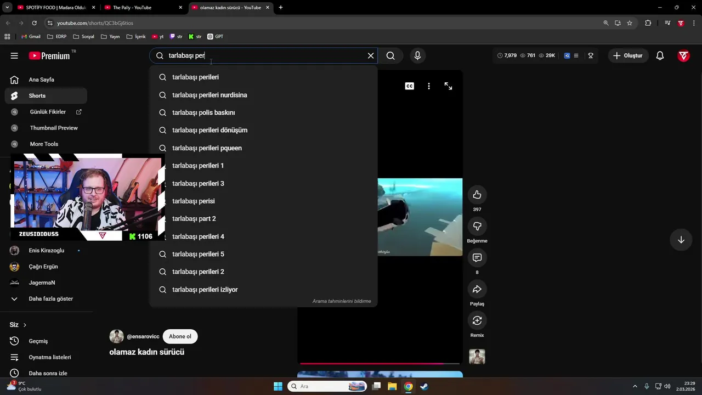Open Günlük Fikirler sidebar link
The image size is (702, 395).
(46, 112)
